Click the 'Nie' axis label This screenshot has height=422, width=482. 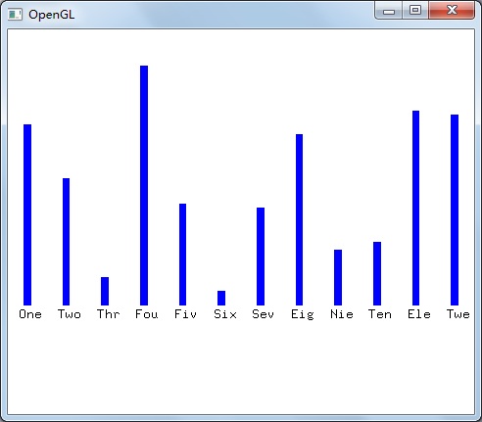click(342, 314)
